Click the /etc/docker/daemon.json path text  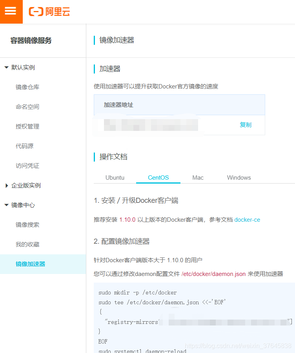[213, 274]
